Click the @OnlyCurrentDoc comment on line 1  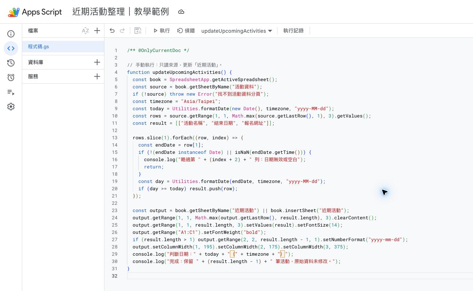pyautogui.click(x=158, y=50)
